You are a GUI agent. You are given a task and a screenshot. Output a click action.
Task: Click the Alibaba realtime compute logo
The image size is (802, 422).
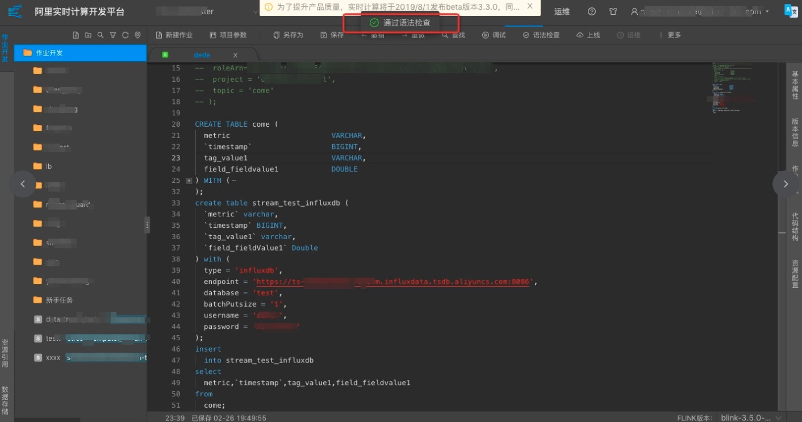(x=15, y=11)
